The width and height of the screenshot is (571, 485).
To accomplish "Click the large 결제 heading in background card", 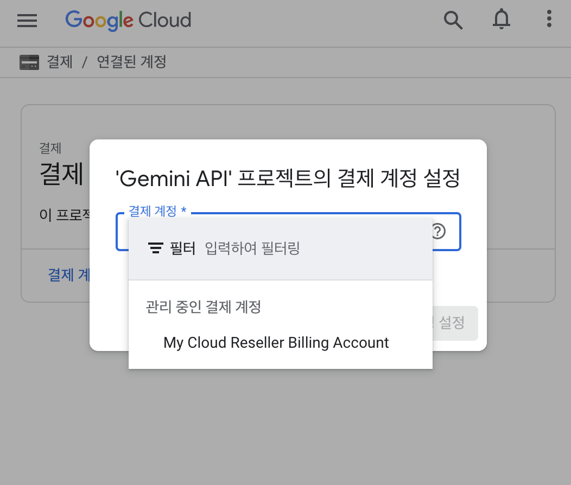I will [x=61, y=174].
